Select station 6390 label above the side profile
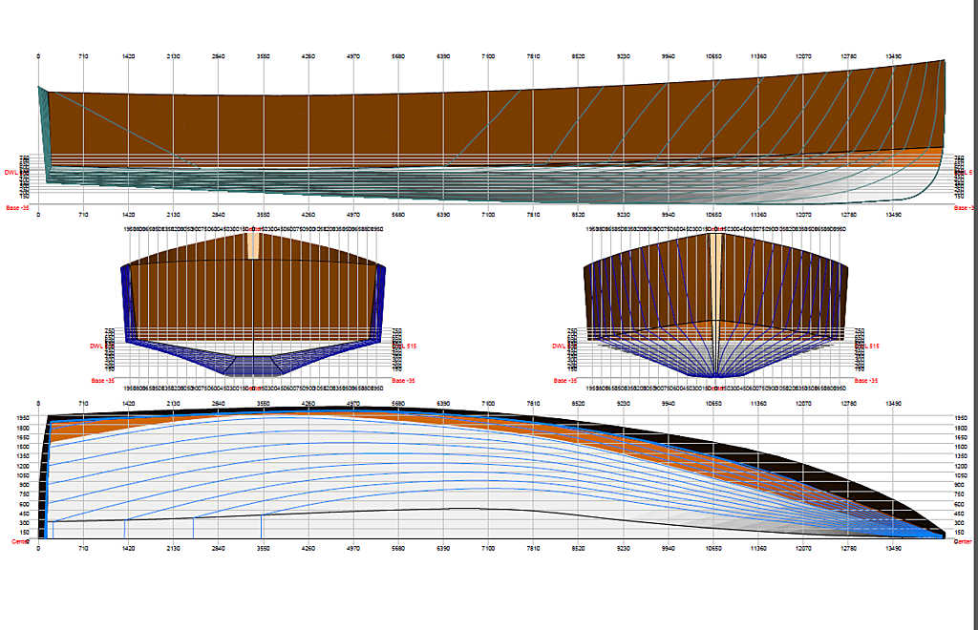Viewport: 978px width, 630px height. (x=443, y=56)
